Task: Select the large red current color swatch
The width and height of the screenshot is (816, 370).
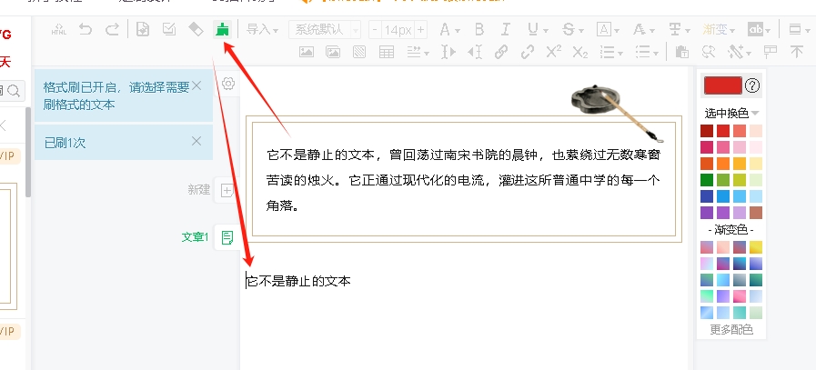Action: 722,86
